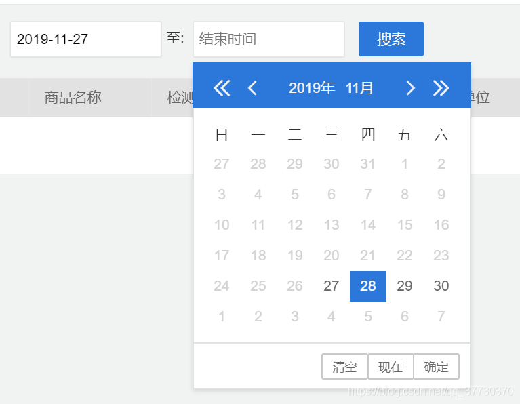
Task: Pick the enabled date 29 in the bottom week
Action: (405, 286)
